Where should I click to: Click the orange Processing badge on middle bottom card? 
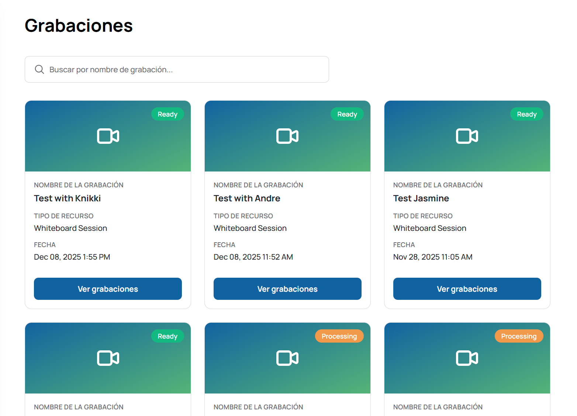coord(339,336)
